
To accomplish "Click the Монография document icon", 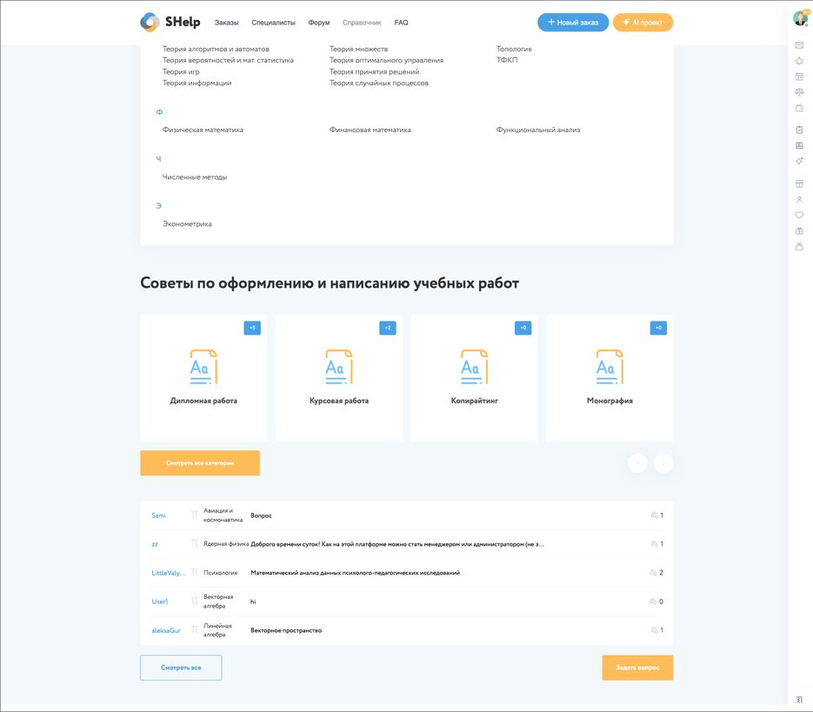I will [x=610, y=367].
